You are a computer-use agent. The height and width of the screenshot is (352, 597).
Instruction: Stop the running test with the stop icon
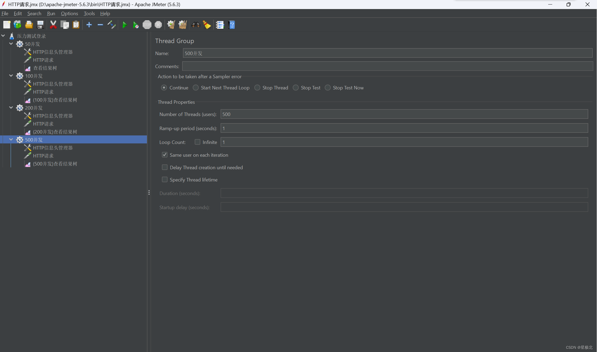point(147,25)
